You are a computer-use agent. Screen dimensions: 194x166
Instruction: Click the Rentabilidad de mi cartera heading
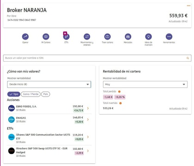[x=121, y=71]
